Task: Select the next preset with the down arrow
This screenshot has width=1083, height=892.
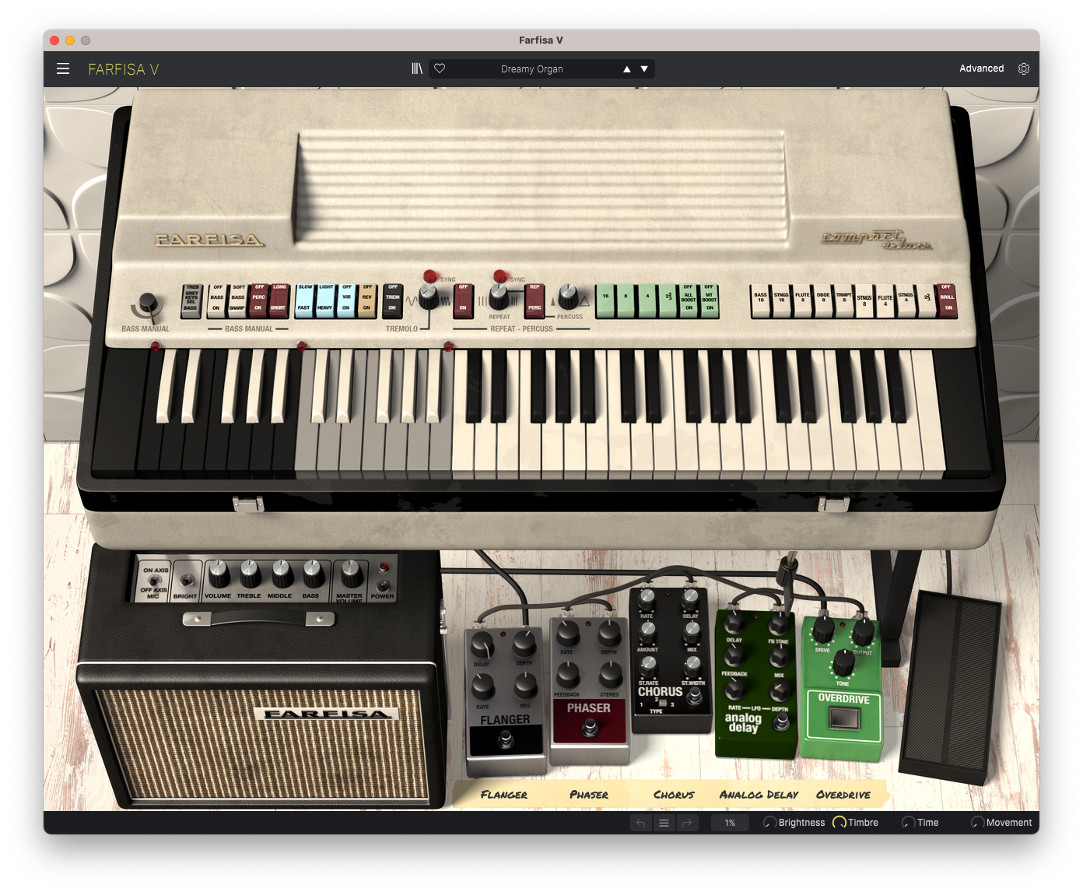Action: (x=644, y=69)
